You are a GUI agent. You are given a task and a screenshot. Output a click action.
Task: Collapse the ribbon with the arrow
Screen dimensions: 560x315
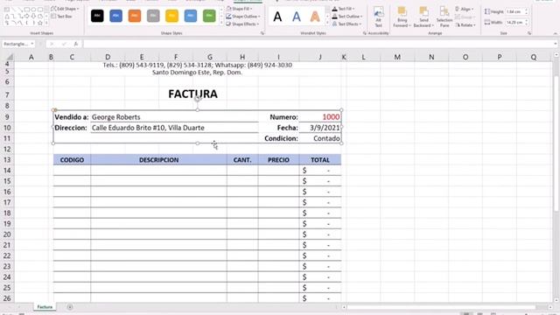(x=556, y=33)
